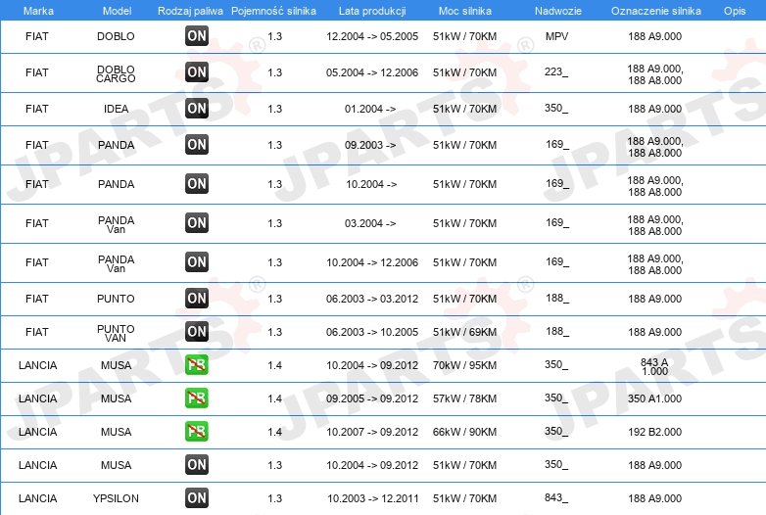Select the PUNTO VAN model cell

pos(116,334)
